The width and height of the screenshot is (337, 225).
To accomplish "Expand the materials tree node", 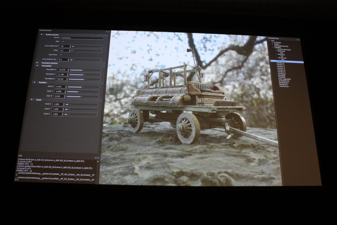I will (x=272, y=42).
